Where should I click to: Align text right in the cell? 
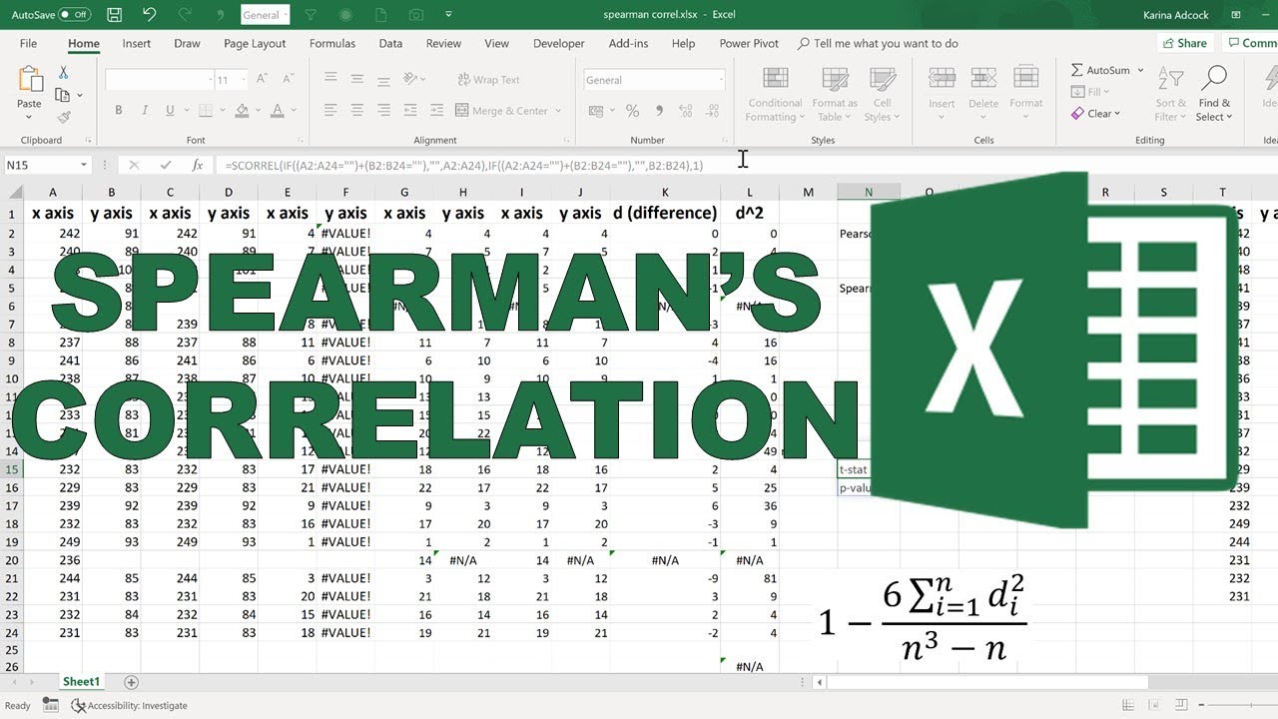(382, 111)
